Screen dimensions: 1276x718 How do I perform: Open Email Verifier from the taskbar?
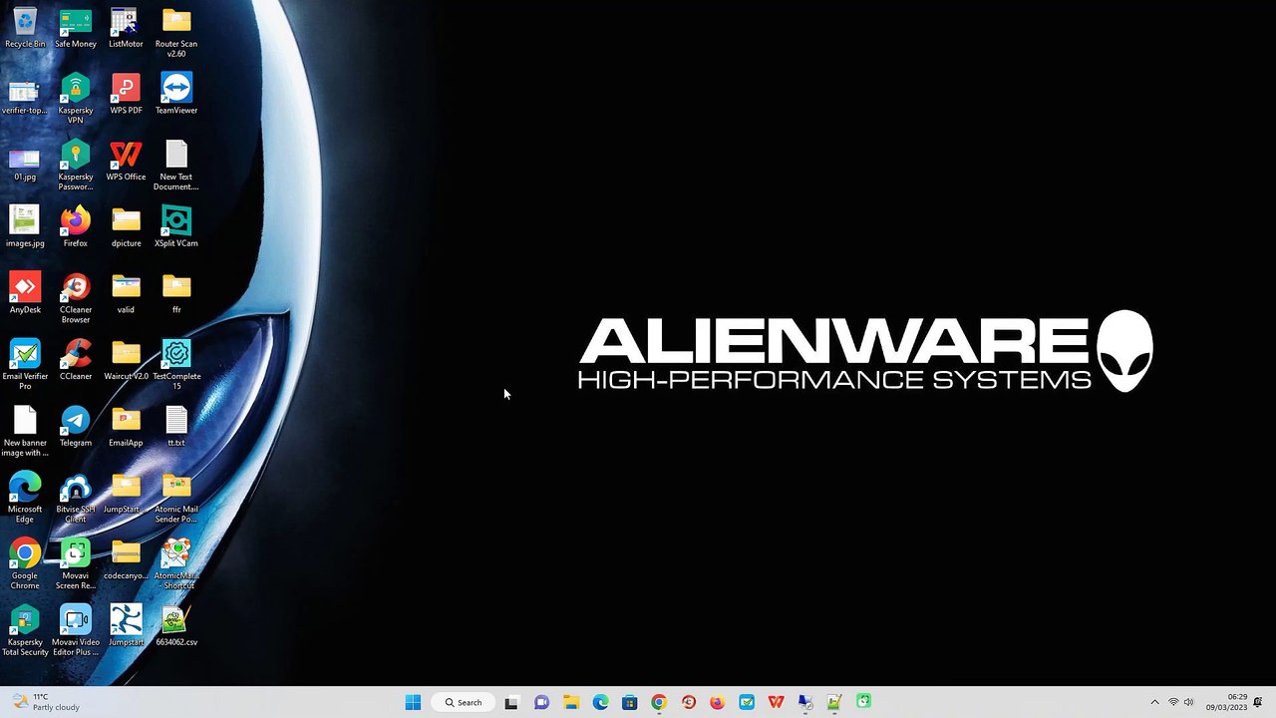[x=747, y=702]
